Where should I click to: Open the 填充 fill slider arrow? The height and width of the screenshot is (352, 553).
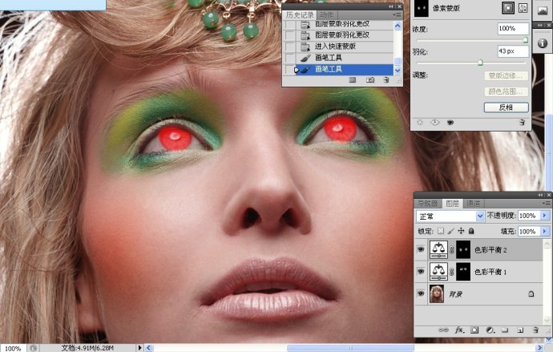pyautogui.click(x=545, y=232)
